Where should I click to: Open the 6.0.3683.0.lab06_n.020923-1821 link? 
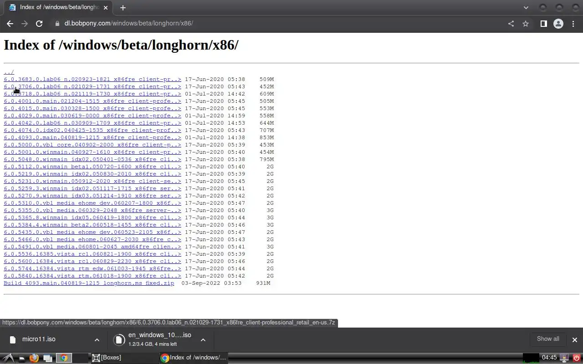(x=92, y=79)
